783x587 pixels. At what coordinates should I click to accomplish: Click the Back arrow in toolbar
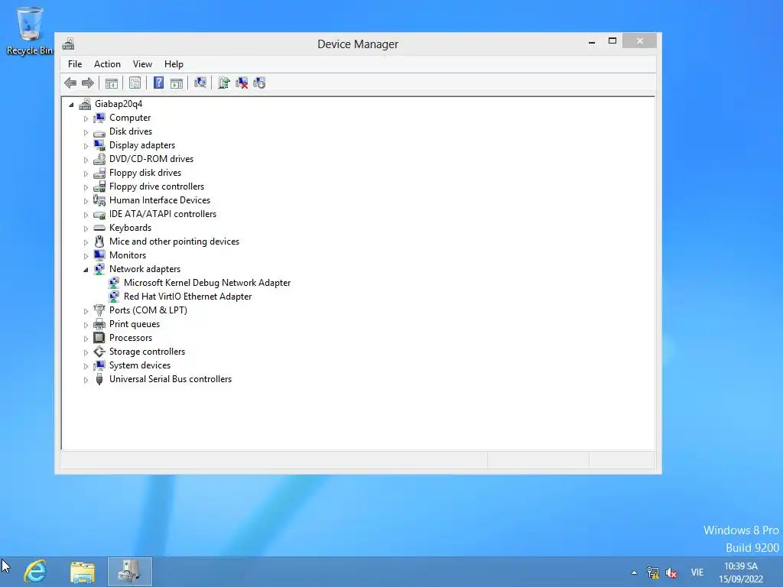(x=70, y=83)
